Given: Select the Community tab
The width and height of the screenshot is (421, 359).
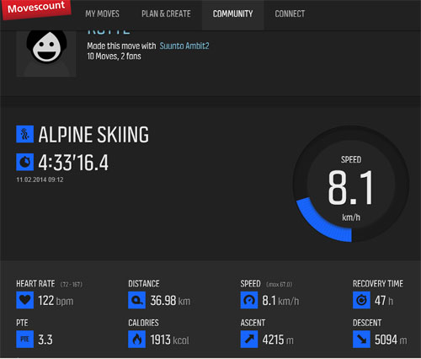Looking at the screenshot, I should (x=232, y=13).
